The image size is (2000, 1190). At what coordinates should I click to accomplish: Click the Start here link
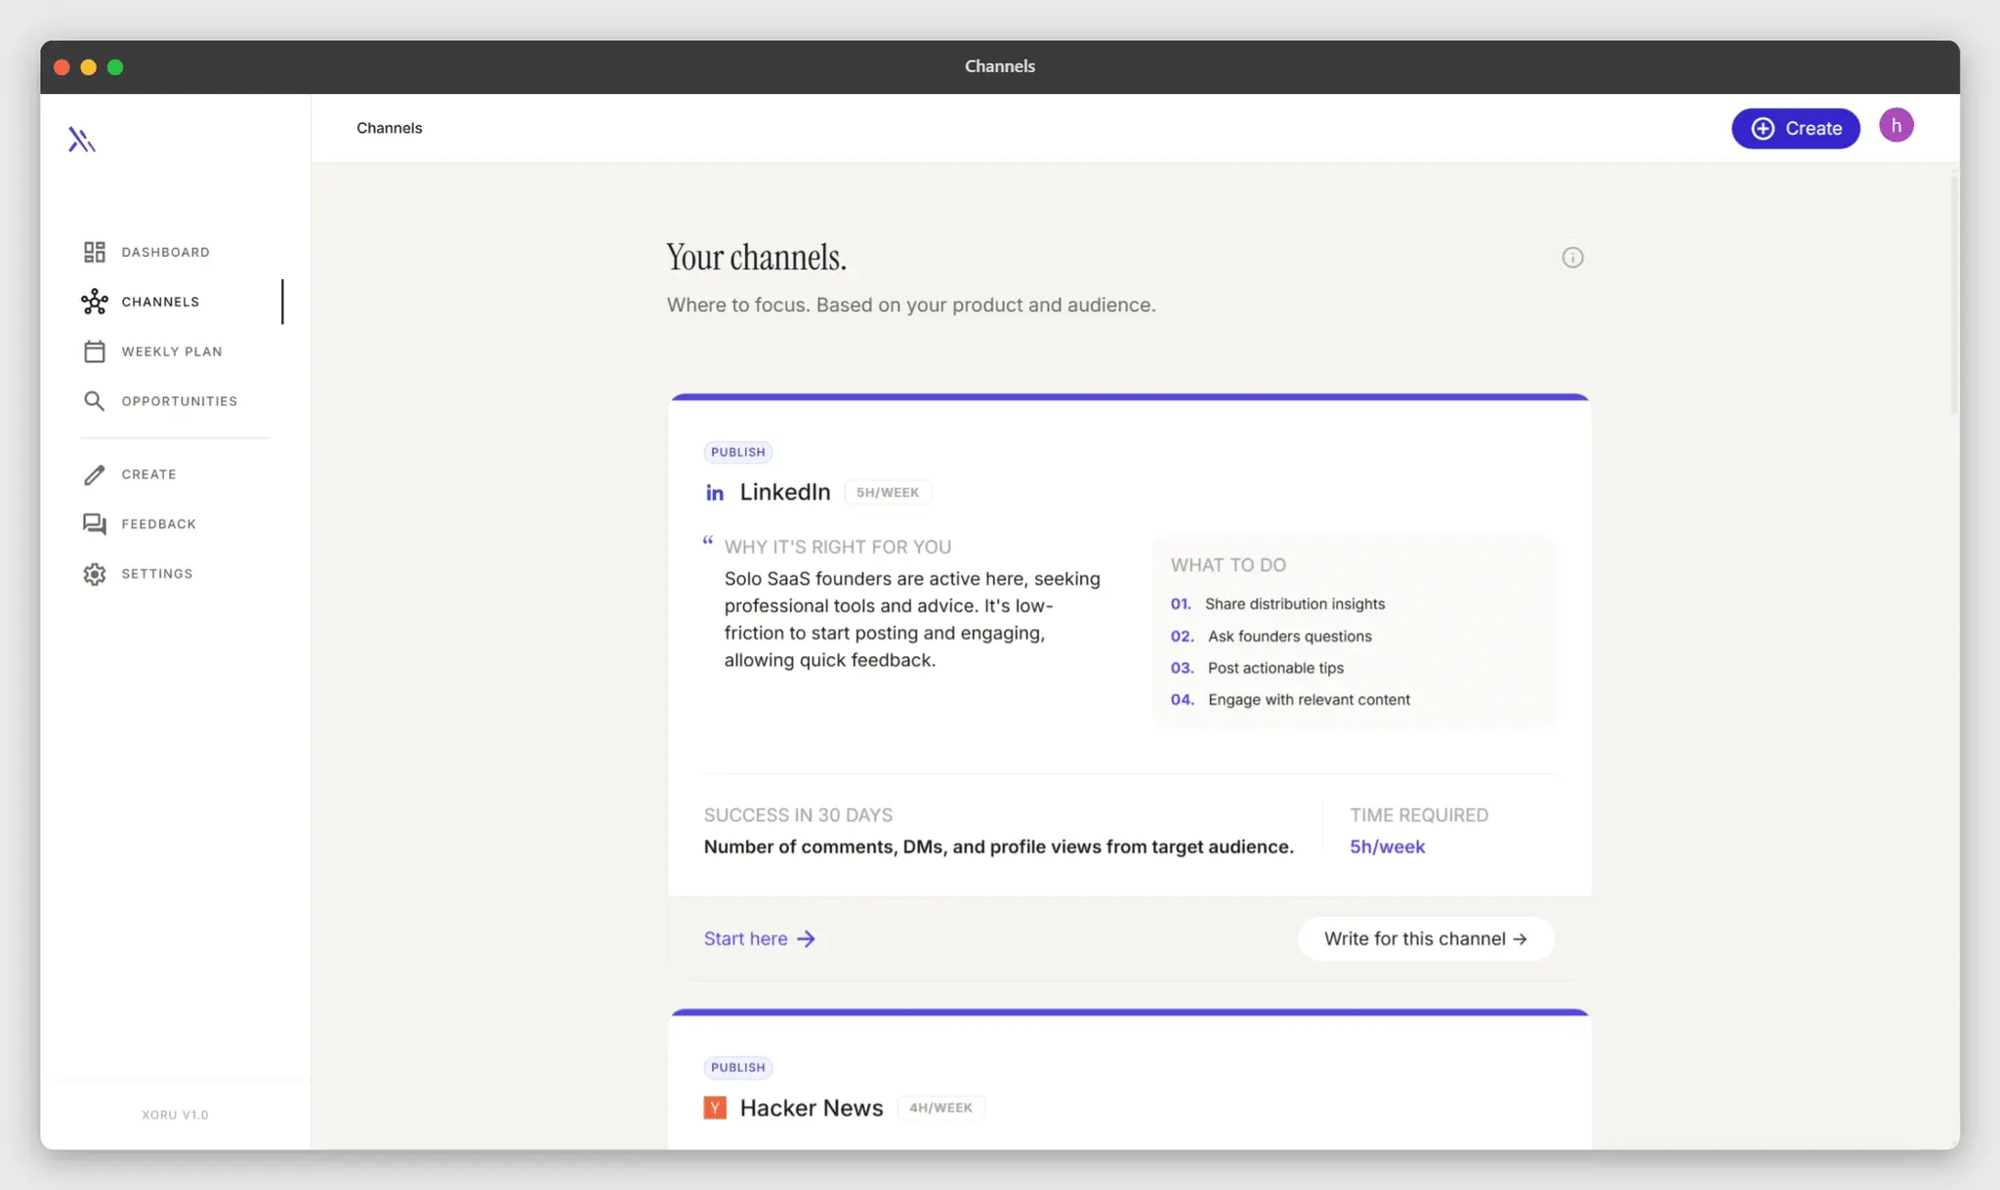click(x=746, y=939)
